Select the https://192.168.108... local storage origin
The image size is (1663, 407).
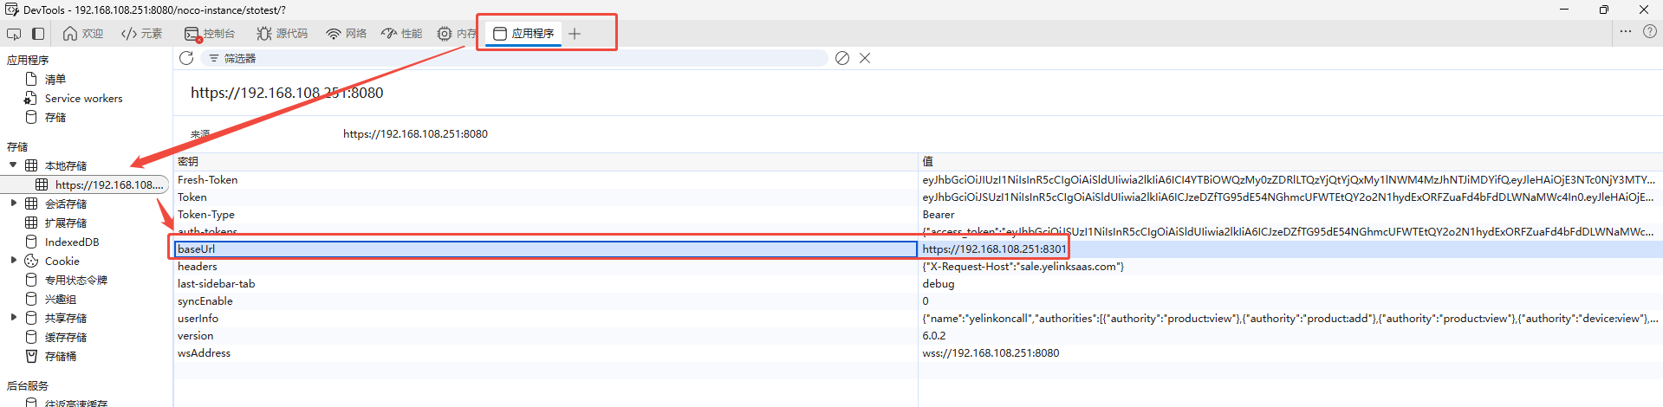[x=109, y=184]
